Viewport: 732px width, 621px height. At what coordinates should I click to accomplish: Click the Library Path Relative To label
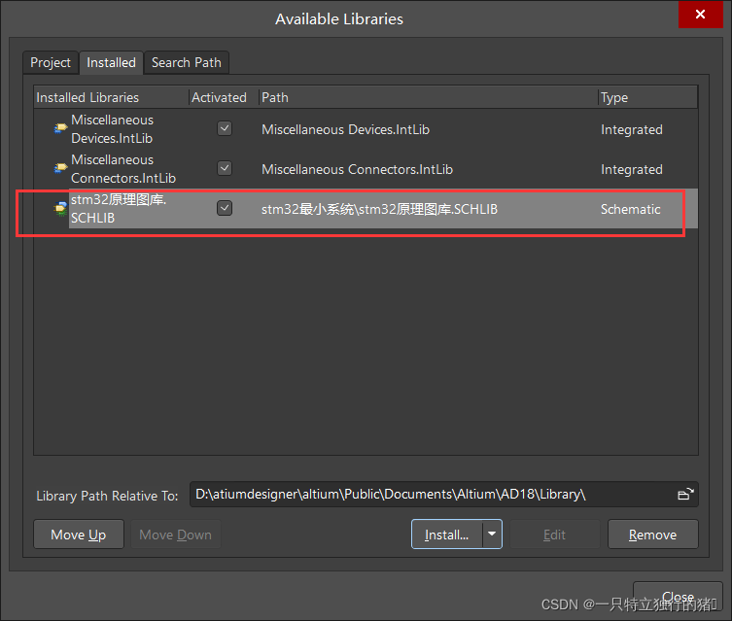pyautogui.click(x=107, y=496)
